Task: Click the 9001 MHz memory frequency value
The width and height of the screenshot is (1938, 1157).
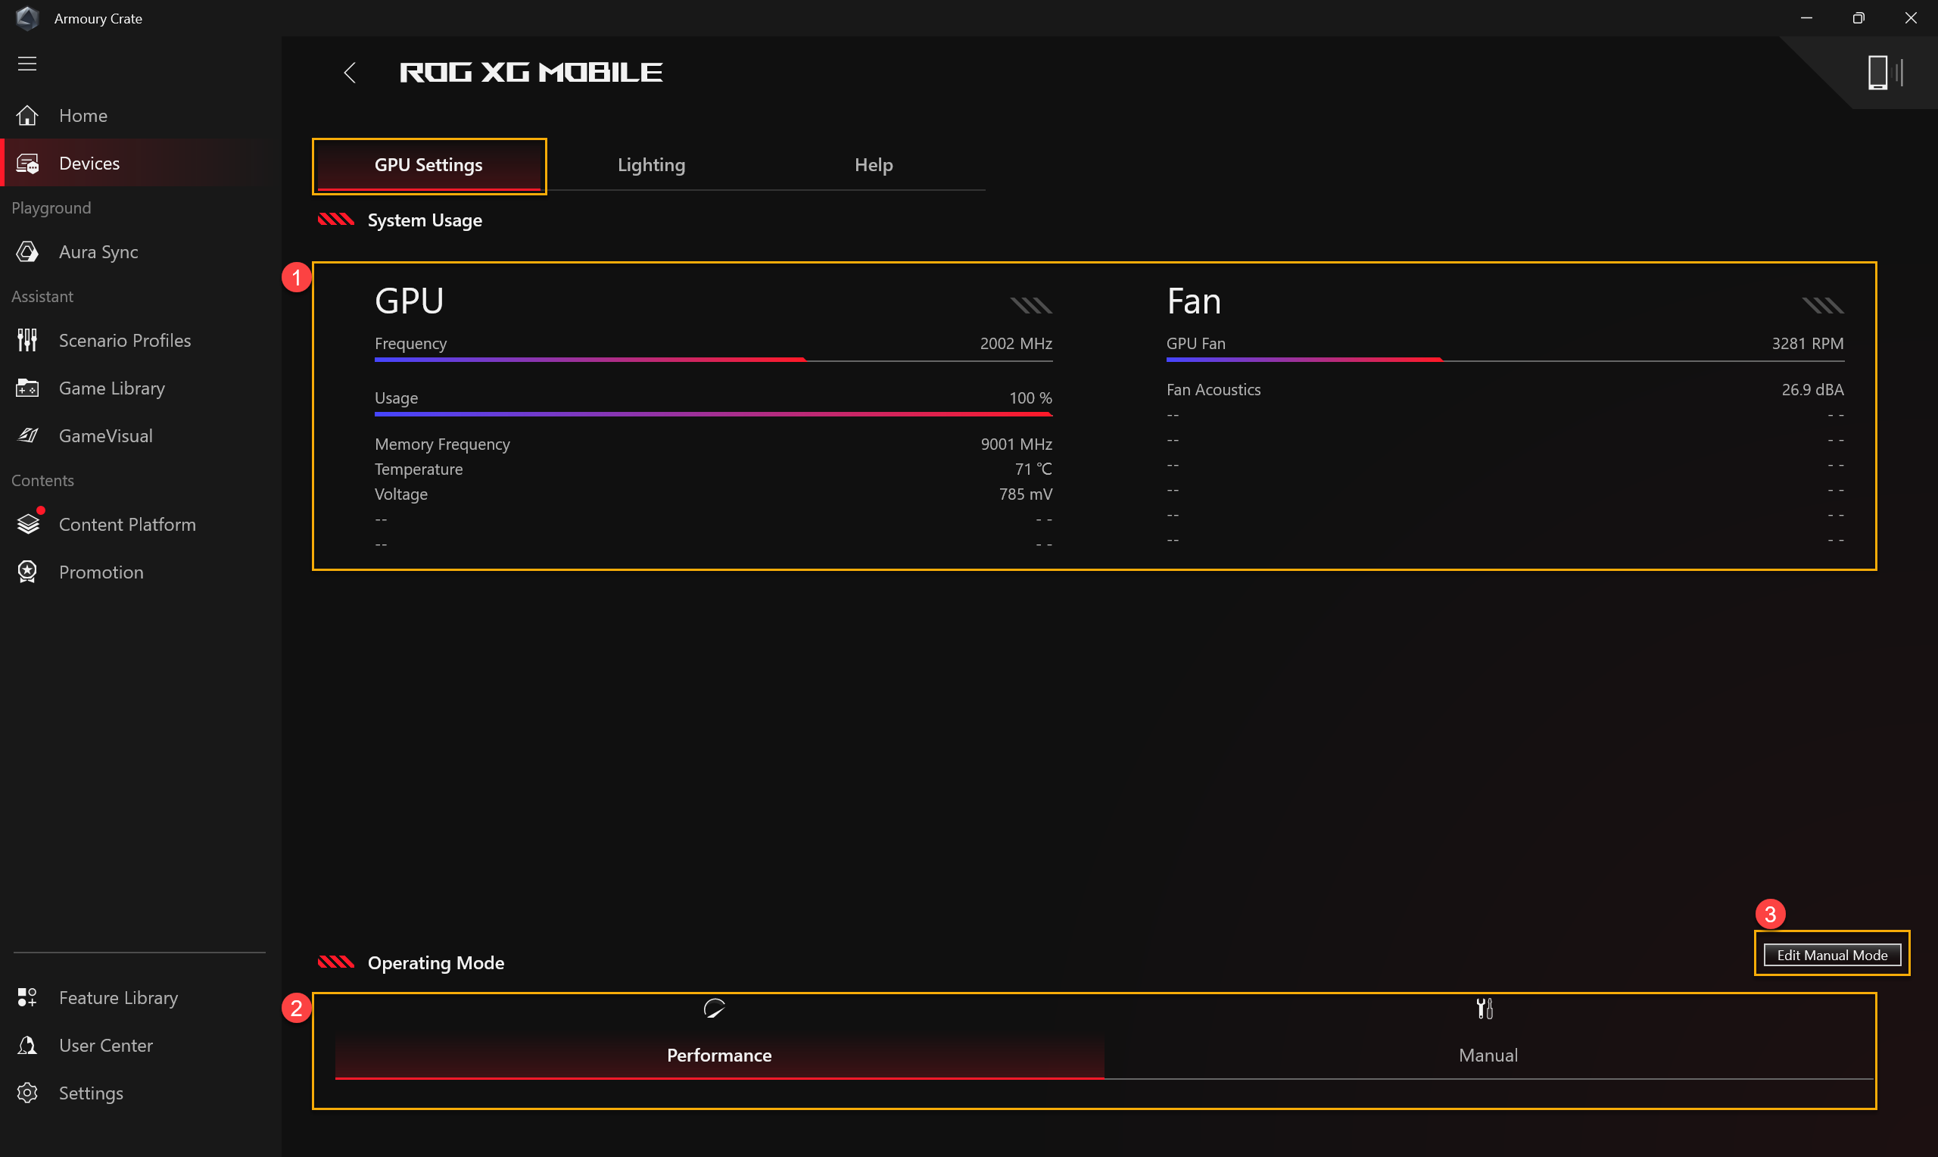Action: pyautogui.click(x=1016, y=444)
